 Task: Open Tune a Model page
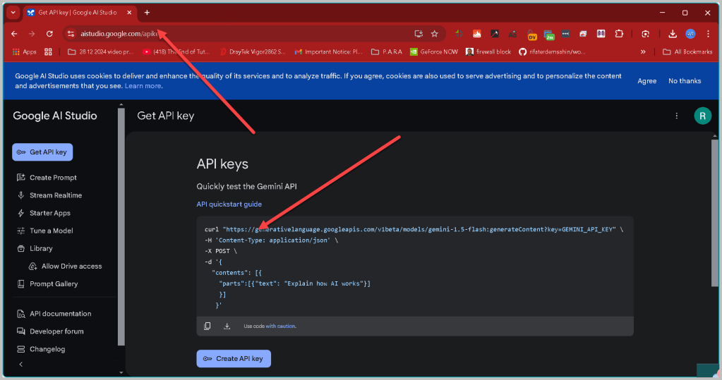point(45,231)
